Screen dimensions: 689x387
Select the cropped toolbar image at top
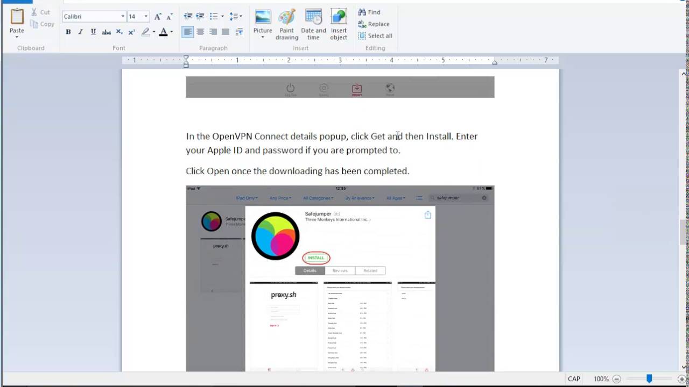click(x=340, y=87)
